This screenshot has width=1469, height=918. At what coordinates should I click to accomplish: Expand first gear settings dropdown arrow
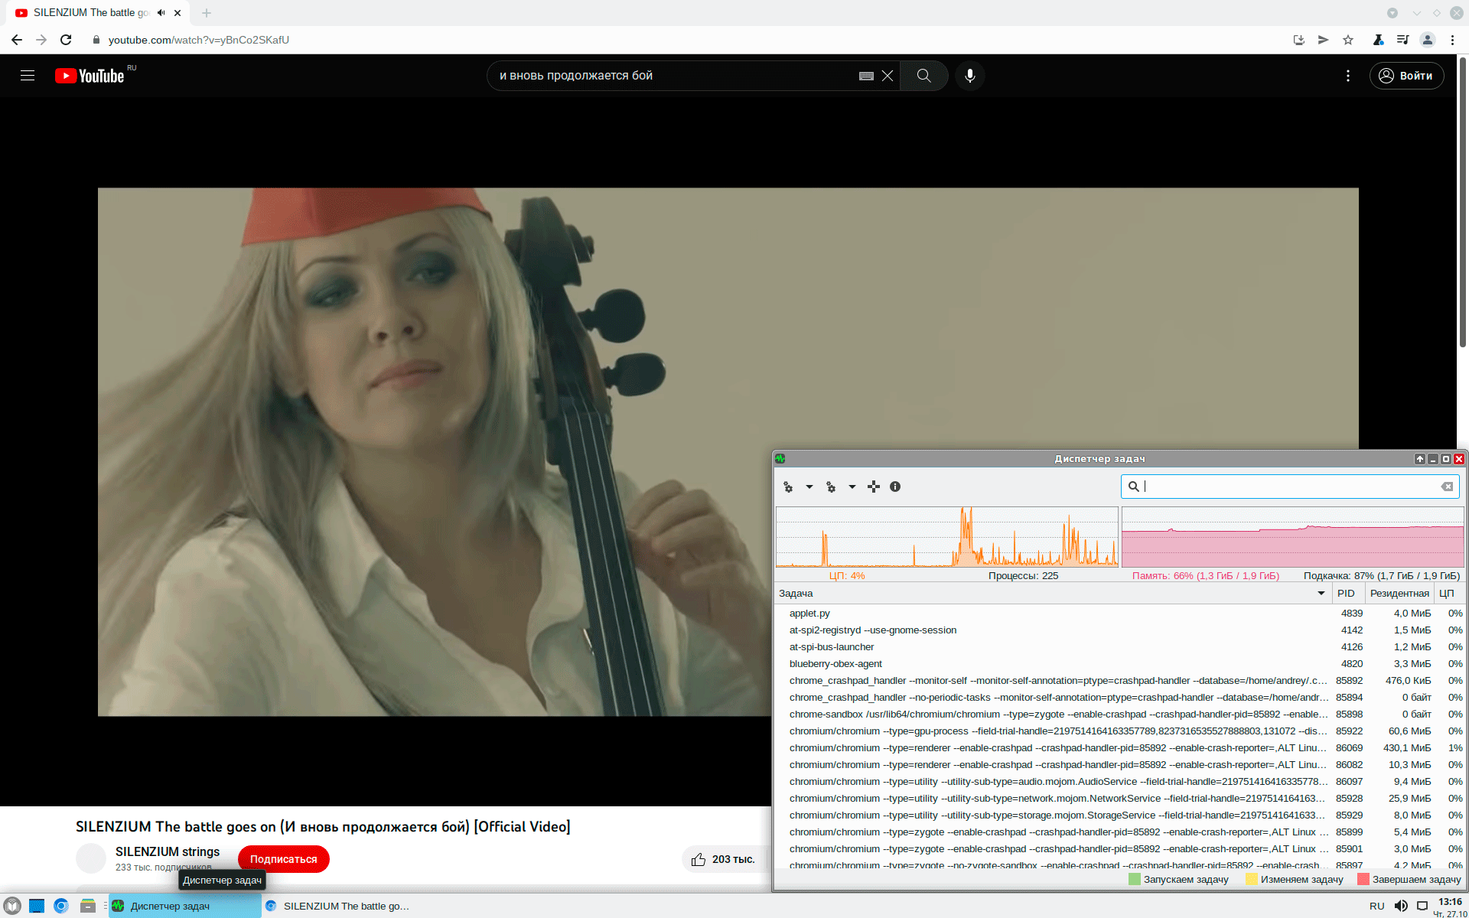click(809, 487)
